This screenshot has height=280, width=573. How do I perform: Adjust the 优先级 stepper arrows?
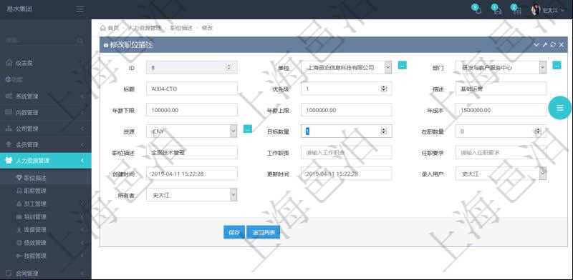(383, 89)
